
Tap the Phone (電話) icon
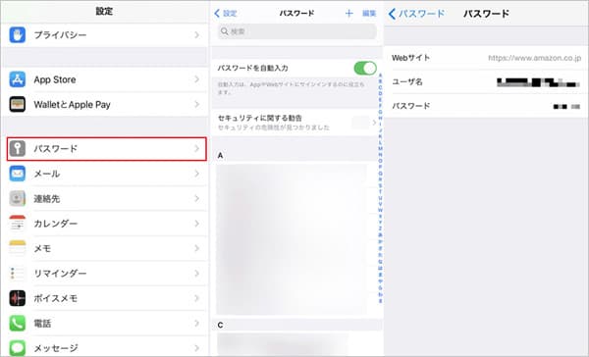(x=18, y=324)
